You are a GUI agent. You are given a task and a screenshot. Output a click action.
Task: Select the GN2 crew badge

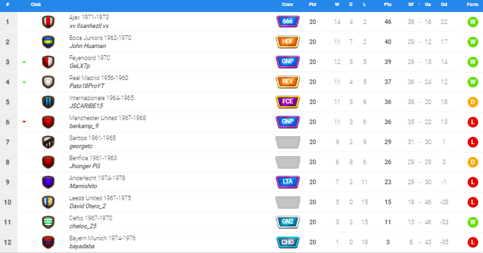click(288, 222)
